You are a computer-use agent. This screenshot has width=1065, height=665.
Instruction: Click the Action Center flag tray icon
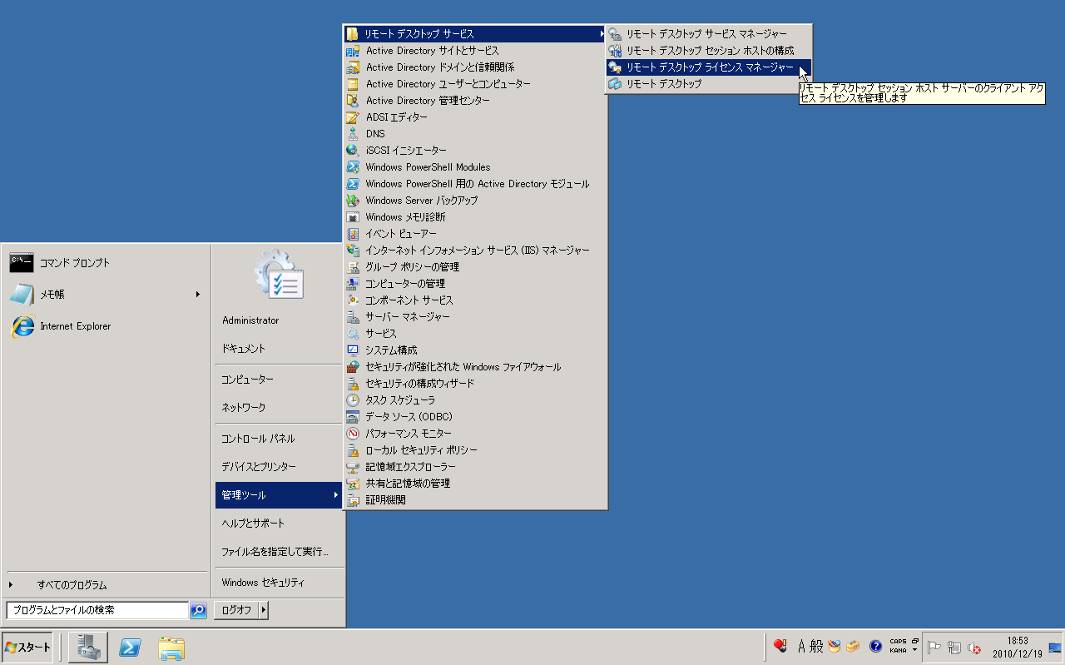(934, 648)
